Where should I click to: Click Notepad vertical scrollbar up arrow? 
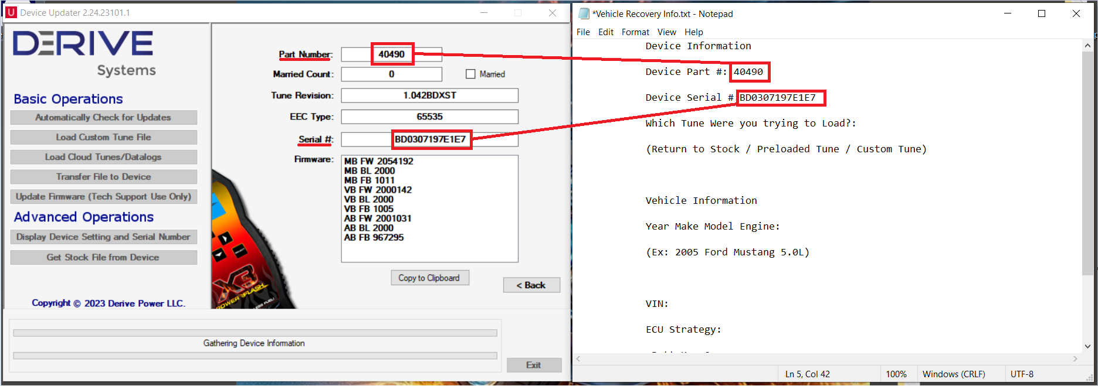pos(1087,45)
